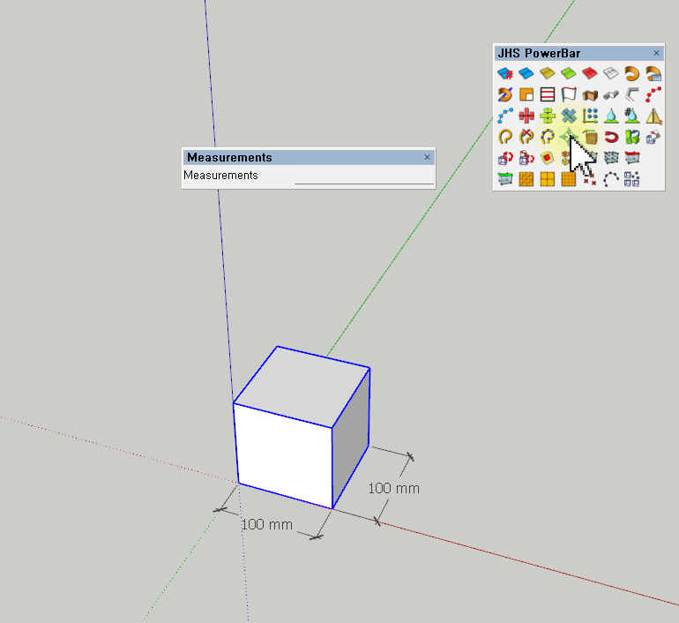Click the dotted arc icon
679x623 pixels.
(611, 179)
